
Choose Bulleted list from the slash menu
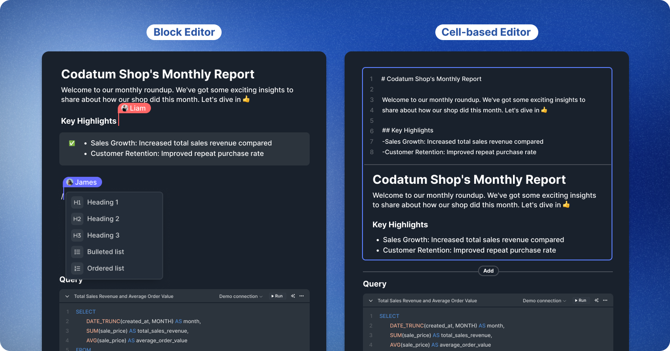pyautogui.click(x=106, y=252)
